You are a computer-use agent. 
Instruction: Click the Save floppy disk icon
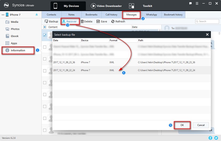pos(98,21)
